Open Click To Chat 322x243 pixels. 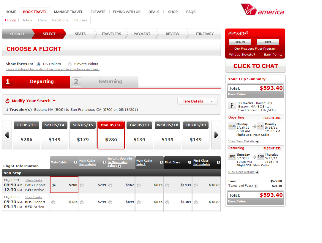click(x=255, y=66)
